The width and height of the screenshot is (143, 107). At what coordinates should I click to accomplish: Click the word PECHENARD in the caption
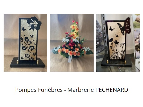click(x=112, y=90)
